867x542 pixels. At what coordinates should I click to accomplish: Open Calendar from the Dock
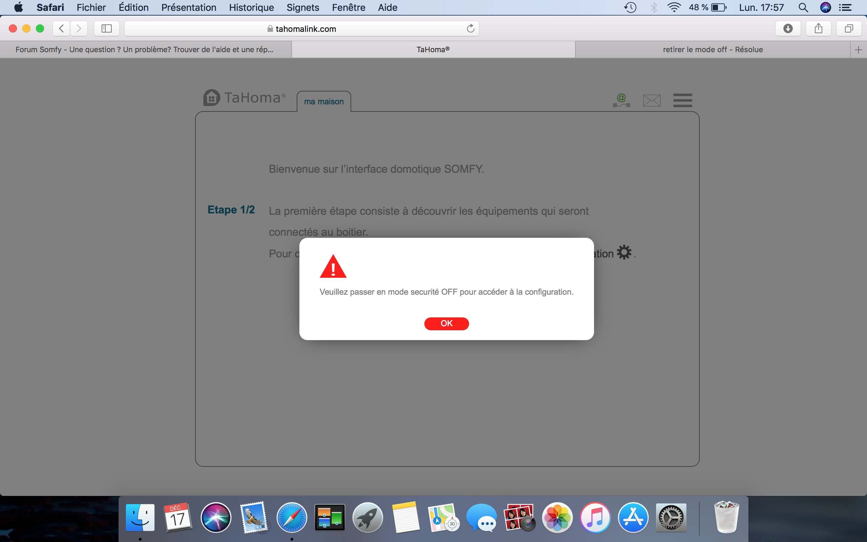coord(178,517)
